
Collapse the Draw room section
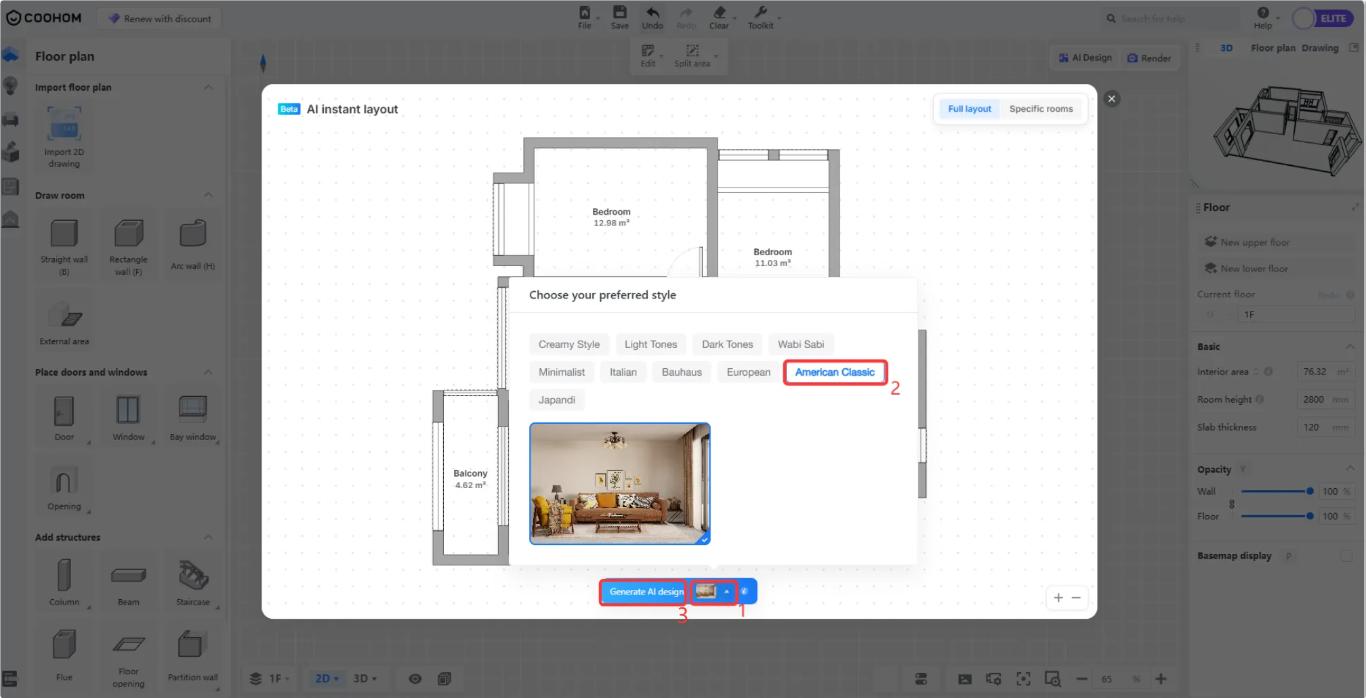(208, 195)
